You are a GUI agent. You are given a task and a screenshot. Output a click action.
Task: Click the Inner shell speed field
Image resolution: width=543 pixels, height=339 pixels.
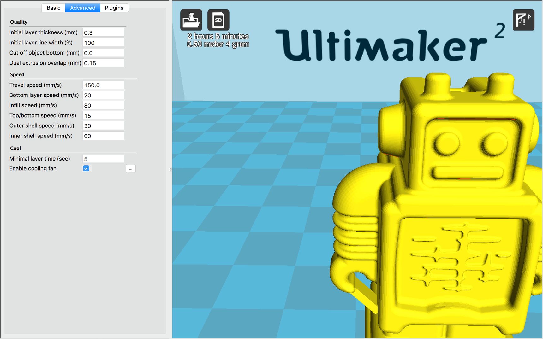point(103,136)
